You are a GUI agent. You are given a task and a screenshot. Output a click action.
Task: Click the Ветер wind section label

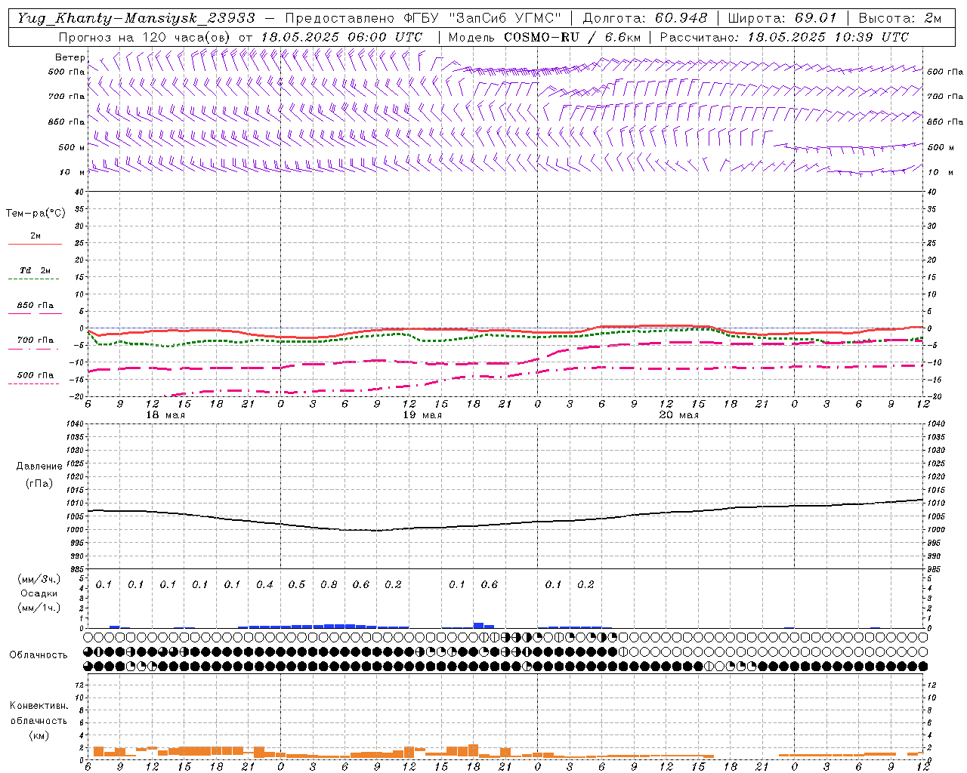(x=70, y=57)
